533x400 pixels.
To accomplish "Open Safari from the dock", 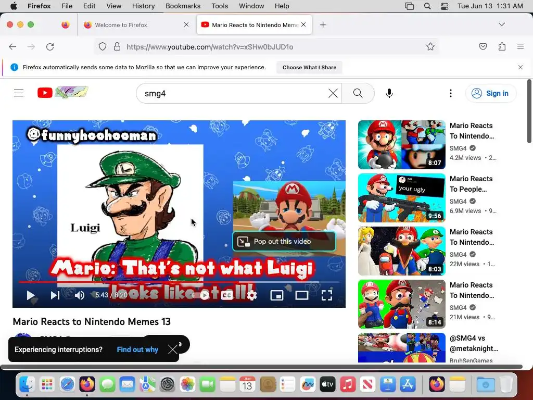I will pyautogui.click(x=67, y=384).
